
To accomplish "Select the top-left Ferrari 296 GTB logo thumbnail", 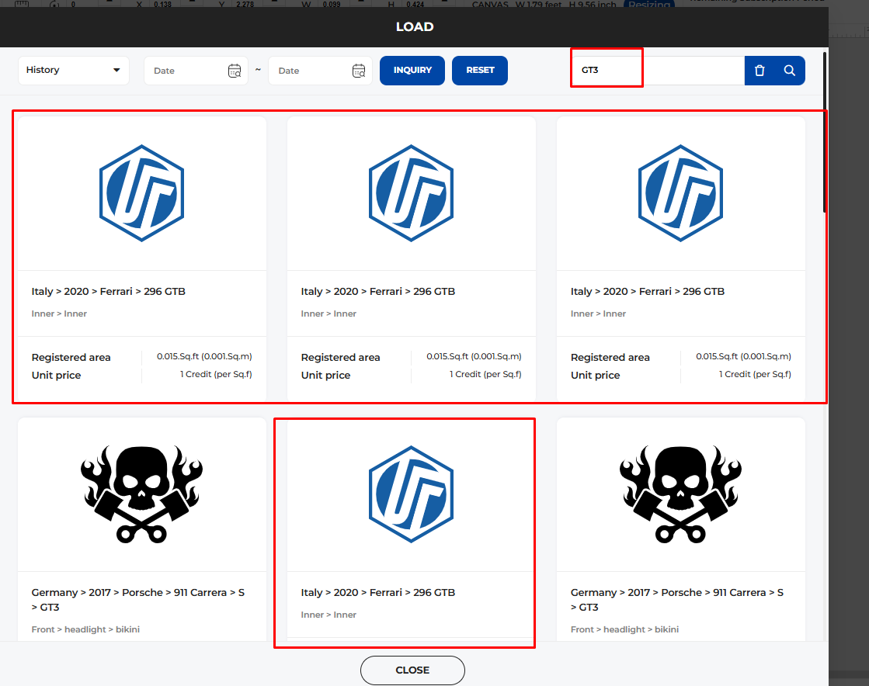I will (x=142, y=193).
